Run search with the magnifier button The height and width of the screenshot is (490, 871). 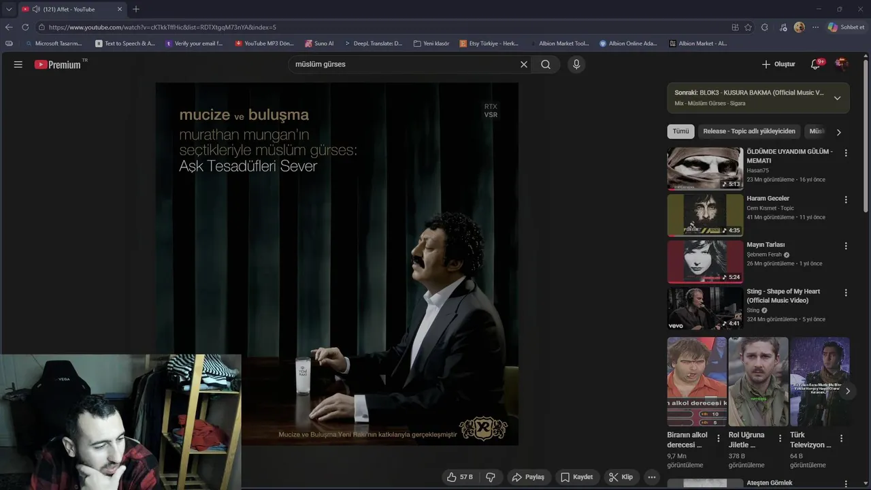click(546, 65)
